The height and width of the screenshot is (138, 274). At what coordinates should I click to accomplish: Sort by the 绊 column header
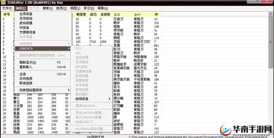click(156, 14)
